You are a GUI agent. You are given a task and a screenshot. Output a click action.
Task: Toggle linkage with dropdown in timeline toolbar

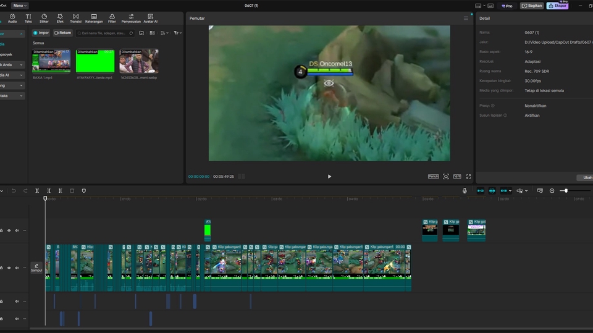[506, 191]
